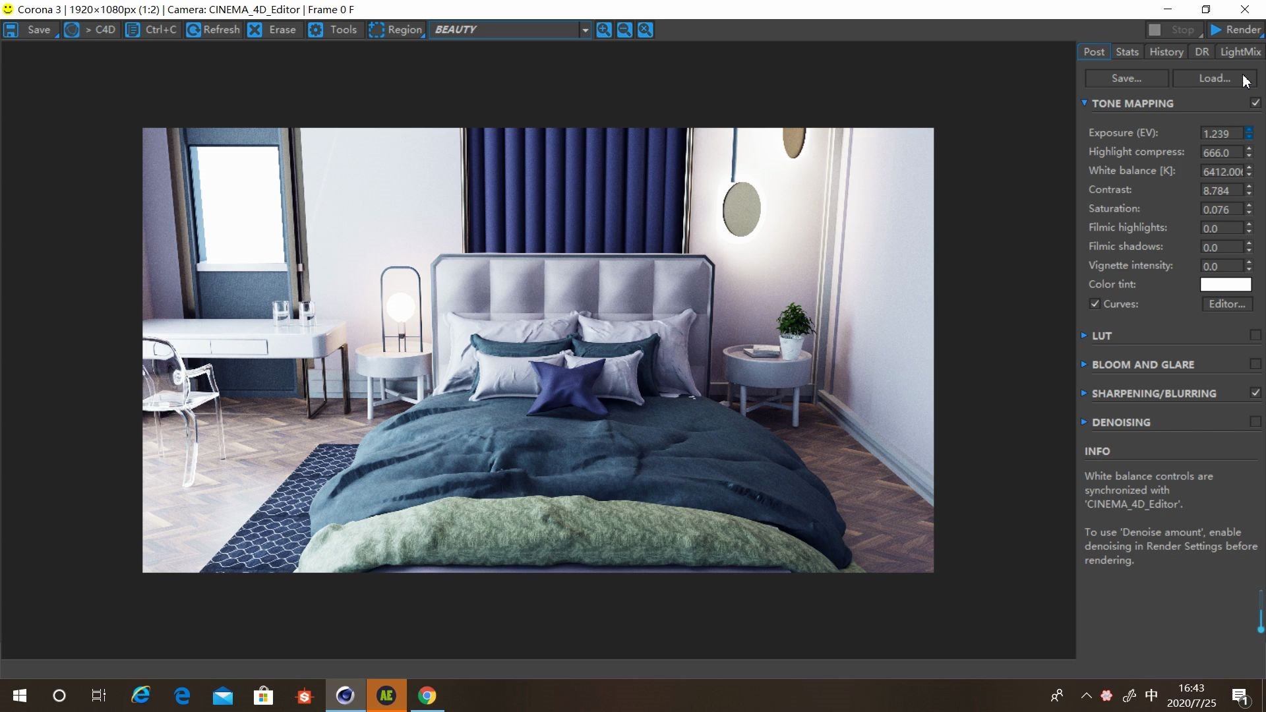
Task: Open the History tab
Action: tap(1166, 51)
